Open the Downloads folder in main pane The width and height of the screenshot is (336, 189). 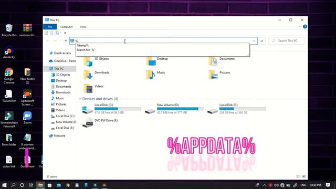point(97,75)
